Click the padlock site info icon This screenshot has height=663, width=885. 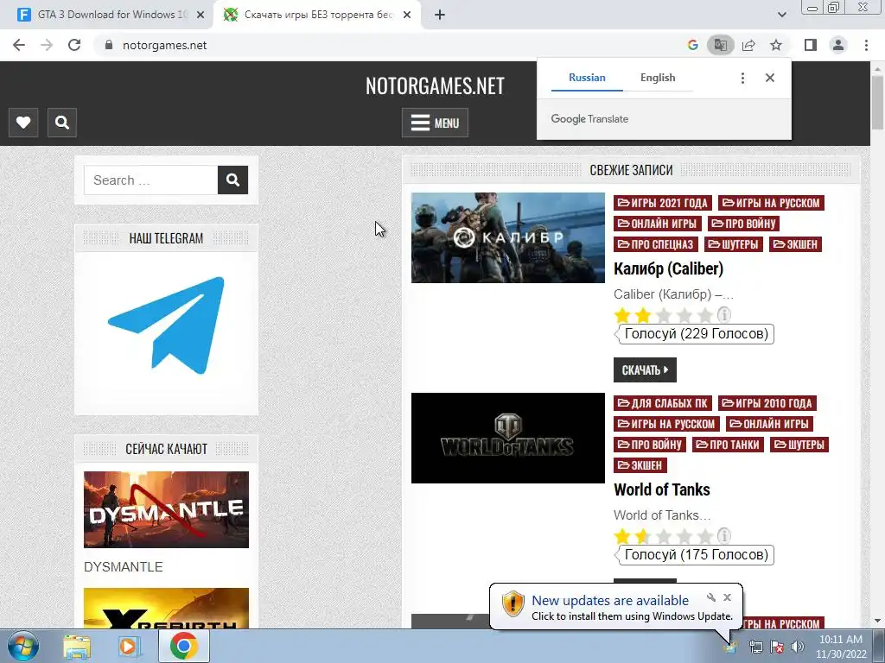(109, 45)
